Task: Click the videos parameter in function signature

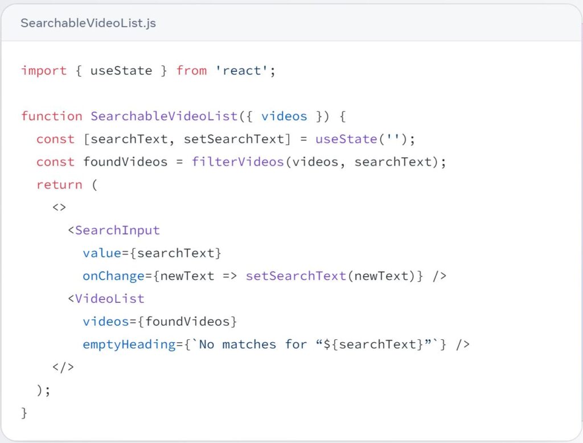Action: [x=284, y=116]
